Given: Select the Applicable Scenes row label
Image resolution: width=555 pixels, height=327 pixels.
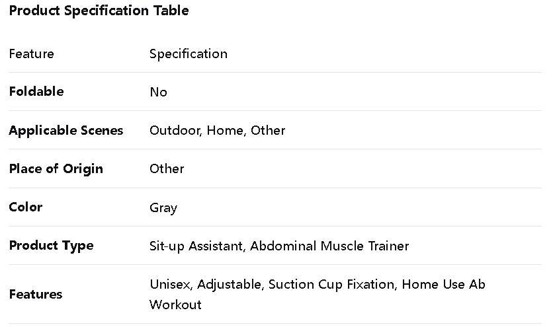Looking at the screenshot, I should [x=66, y=130].
